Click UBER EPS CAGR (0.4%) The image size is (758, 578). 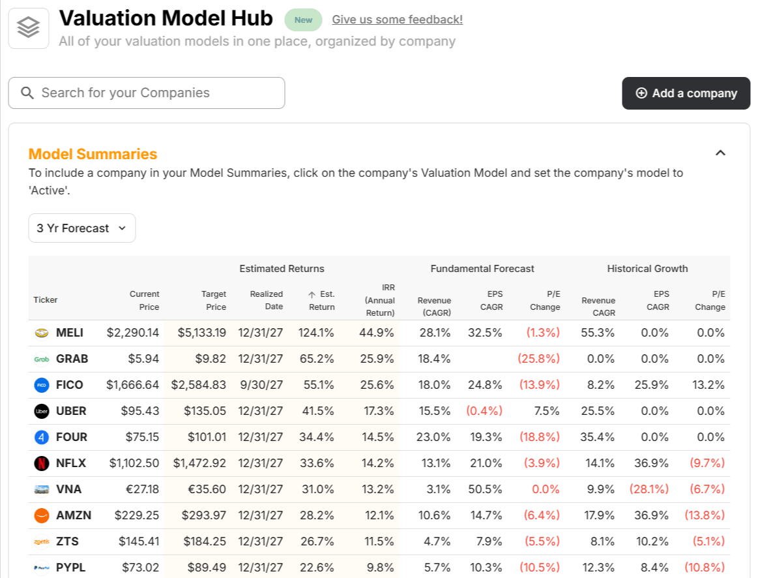(484, 411)
